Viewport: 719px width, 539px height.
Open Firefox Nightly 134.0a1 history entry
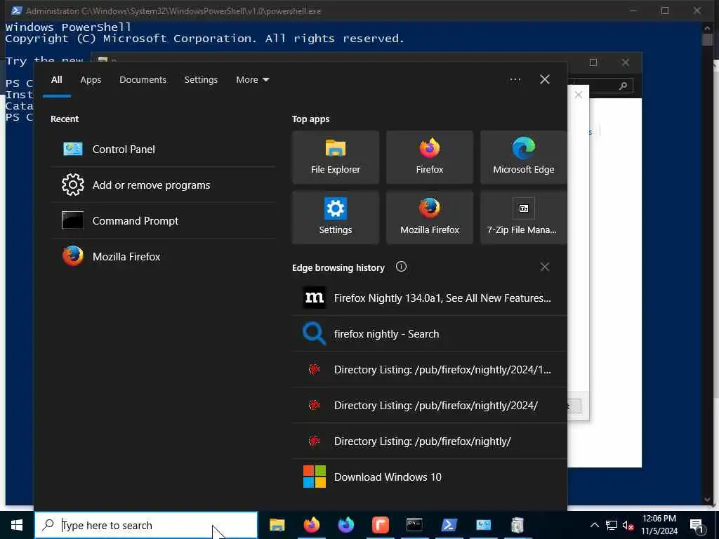click(x=430, y=298)
